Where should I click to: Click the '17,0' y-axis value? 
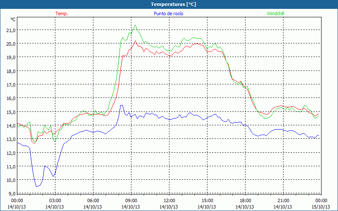coord(11,84)
